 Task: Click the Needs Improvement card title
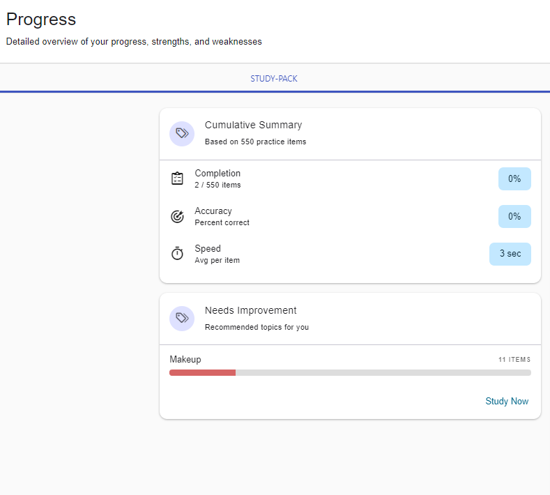click(x=250, y=310)
